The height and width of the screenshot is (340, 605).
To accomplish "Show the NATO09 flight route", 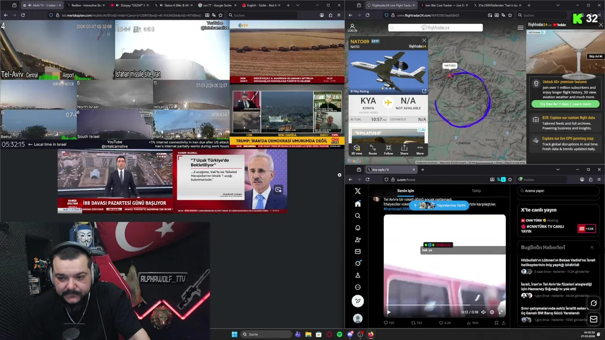I will (x=372, y=150).
